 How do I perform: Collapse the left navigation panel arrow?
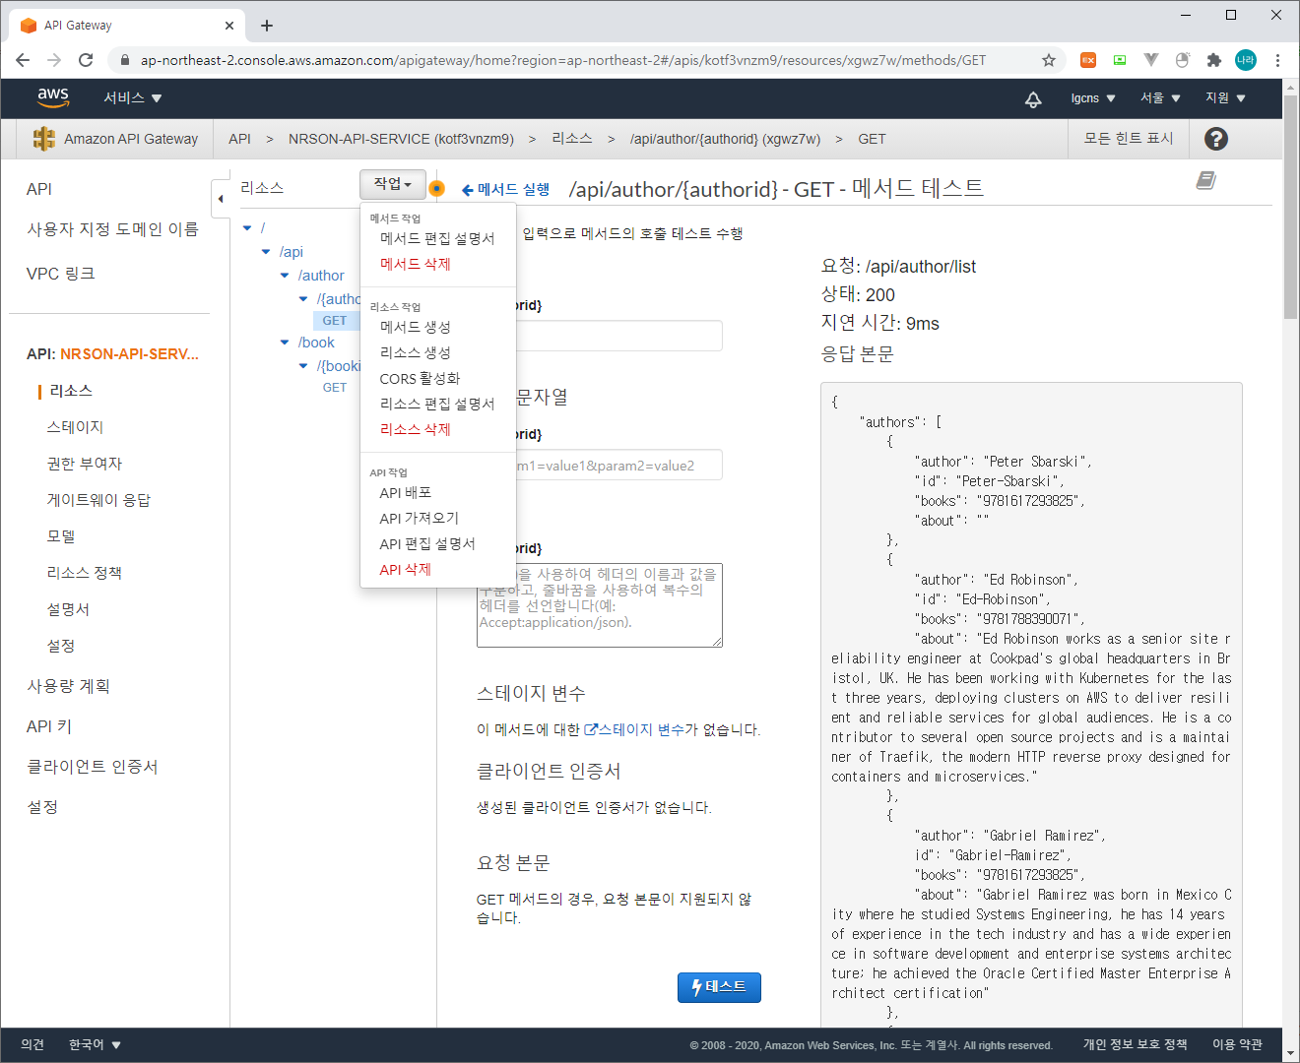pyautogui.click(x=221, y=199)
